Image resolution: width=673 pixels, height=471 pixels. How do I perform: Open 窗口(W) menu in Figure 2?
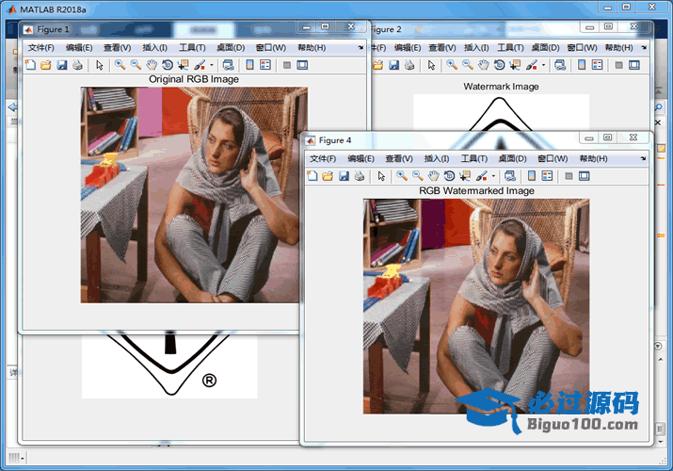(x=582, y=48)
